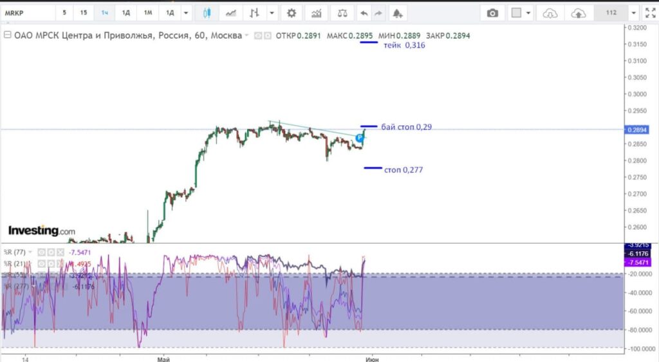This screenshot has width=659, height=362.
Task: Open chart properties gear icon
Action: click(x=292, y=14)
